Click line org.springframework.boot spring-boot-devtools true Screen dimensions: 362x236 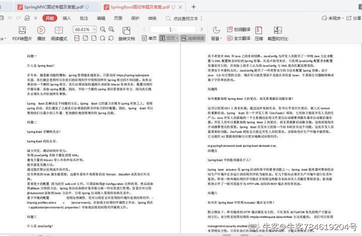point(241,146)
